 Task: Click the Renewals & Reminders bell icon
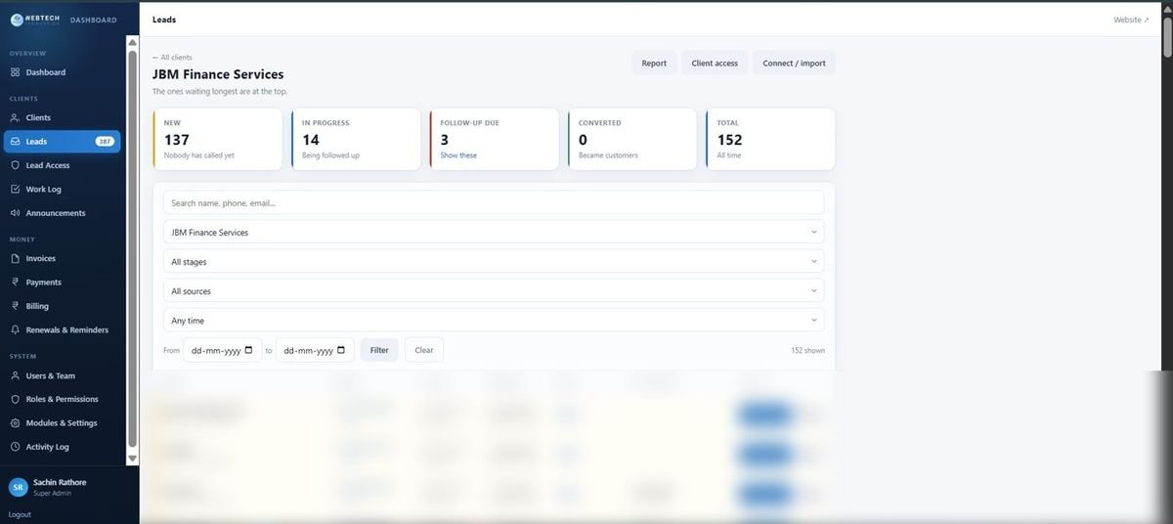pyautogui.click(x=15, y=330)
